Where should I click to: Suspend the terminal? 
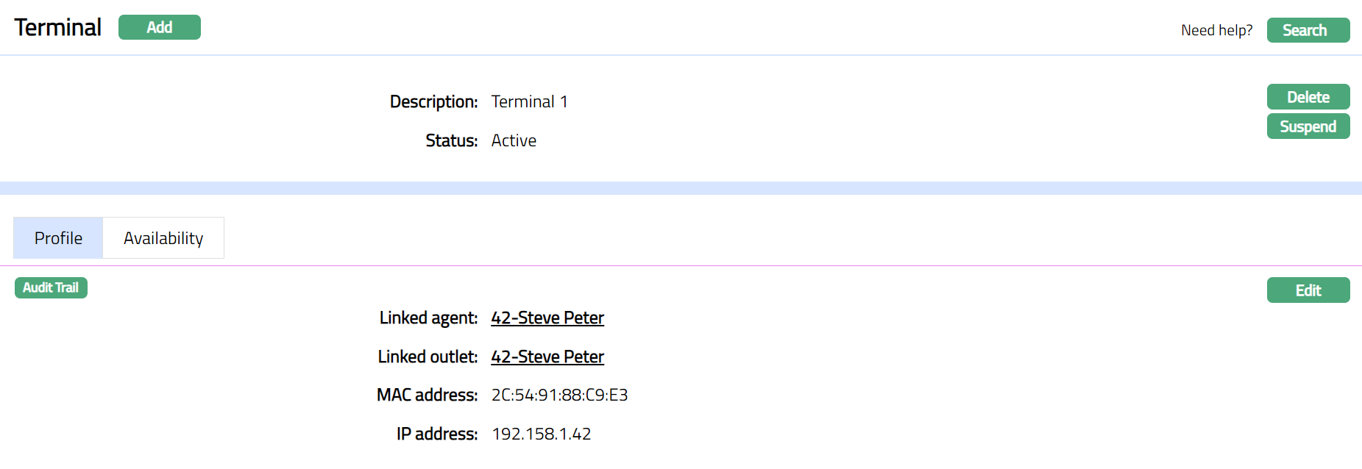pos(1308,126)
